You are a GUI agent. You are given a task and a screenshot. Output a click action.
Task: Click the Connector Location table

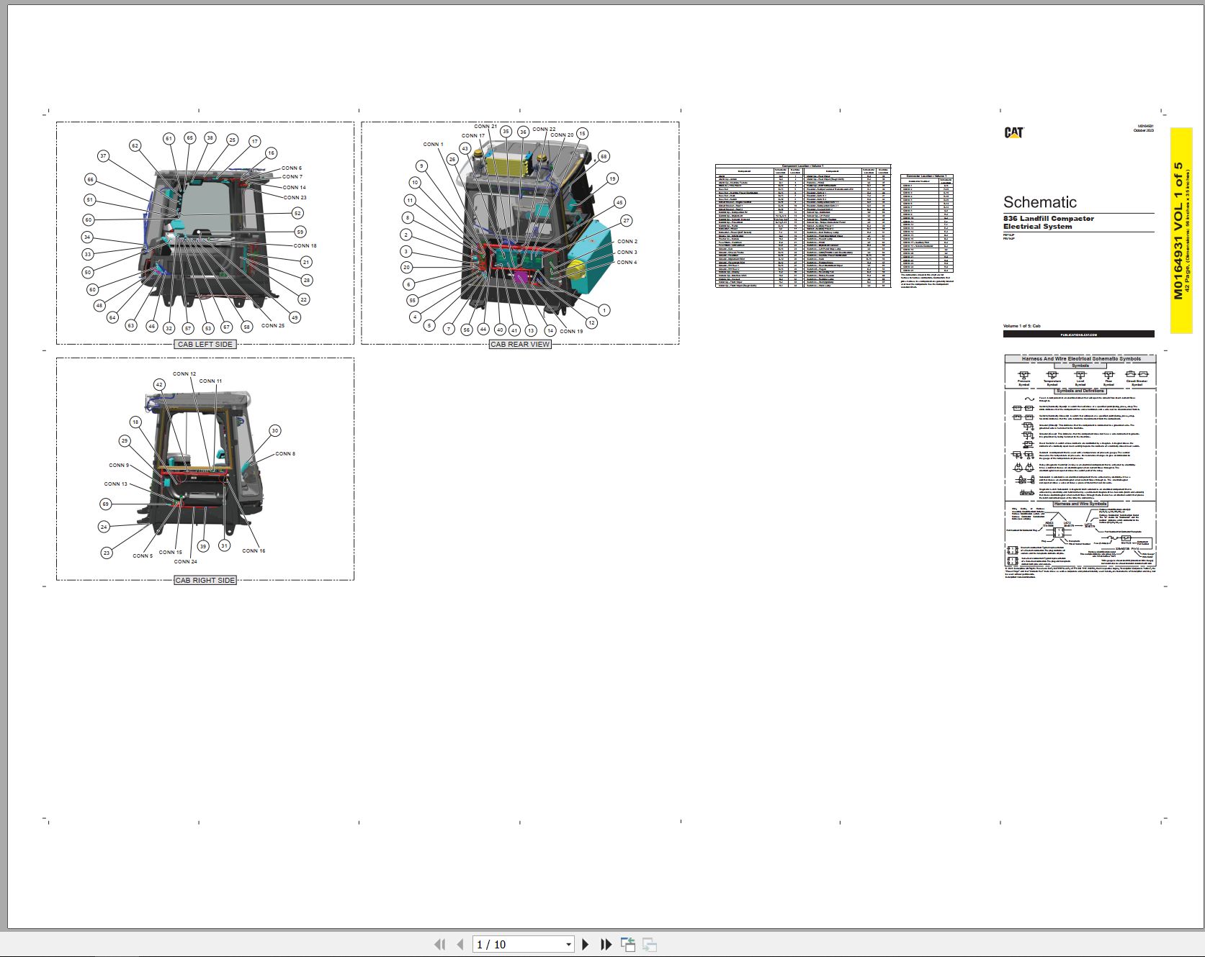point(926,224)
